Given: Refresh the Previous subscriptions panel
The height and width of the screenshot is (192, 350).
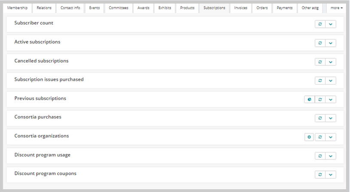Looking at the screenshot, I should click(320, 99).
